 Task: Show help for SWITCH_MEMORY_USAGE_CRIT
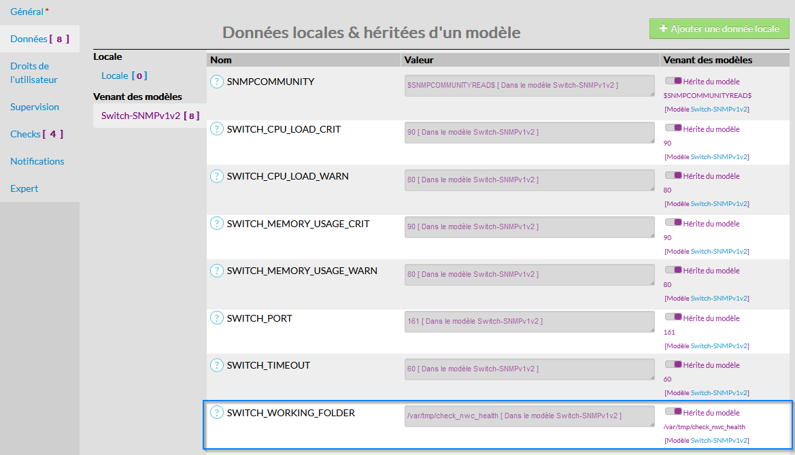pyautogui.click(x=217, y=224)
